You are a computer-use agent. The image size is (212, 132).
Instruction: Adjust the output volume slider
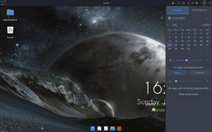coord(189,60)
